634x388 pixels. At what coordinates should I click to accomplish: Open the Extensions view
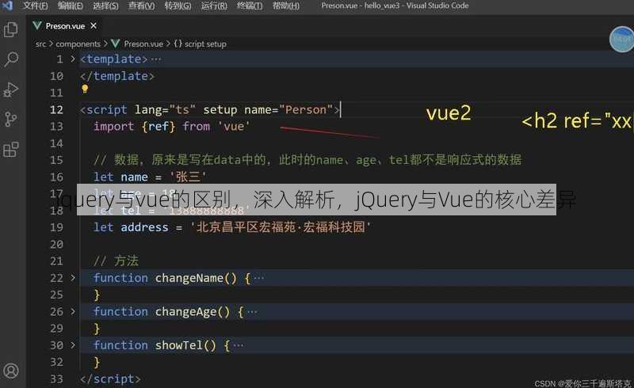11,149
